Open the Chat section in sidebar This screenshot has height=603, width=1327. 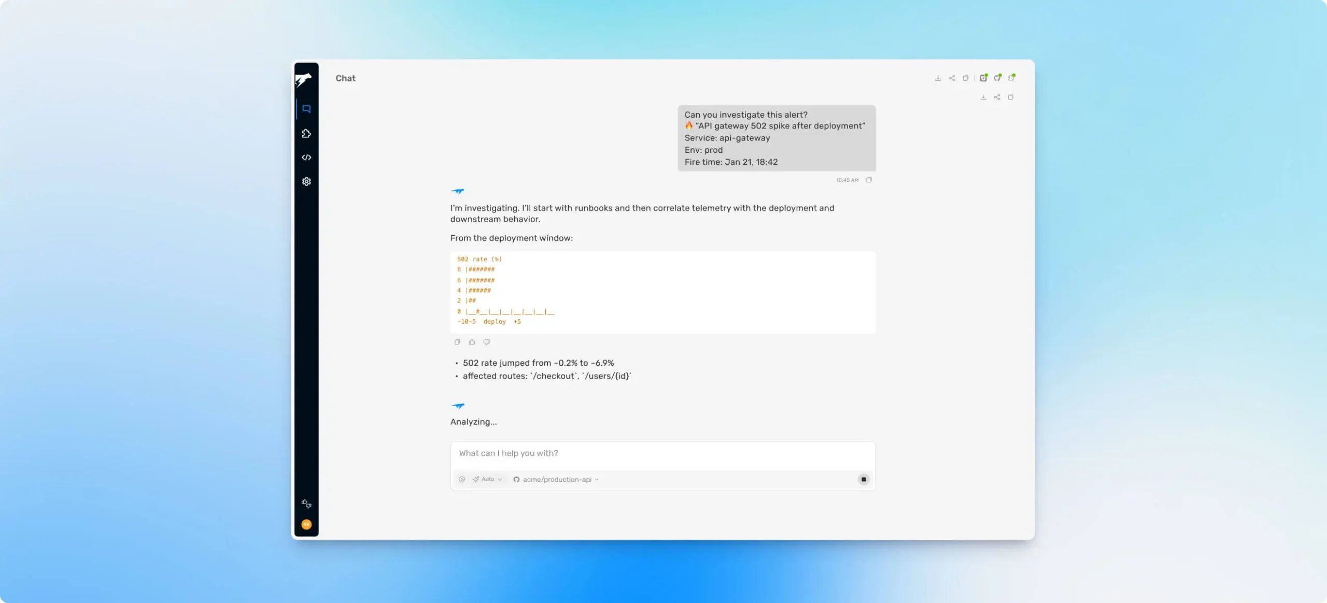point(306,109)
